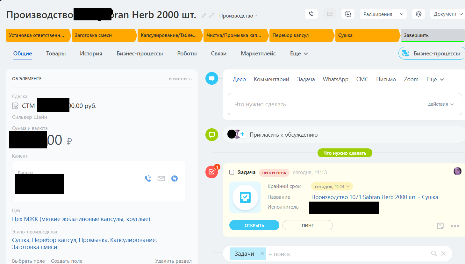The image size is (465, 264).
Task: Remove the Задачи filter tag
Action: pyautogui.click(x=262, y=253)
